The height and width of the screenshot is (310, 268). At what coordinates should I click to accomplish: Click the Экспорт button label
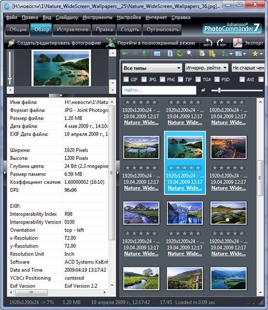[254, 43]
